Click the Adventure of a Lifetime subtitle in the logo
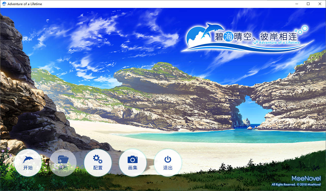Viewport: 326px width, 191px height. pos(279,43)
